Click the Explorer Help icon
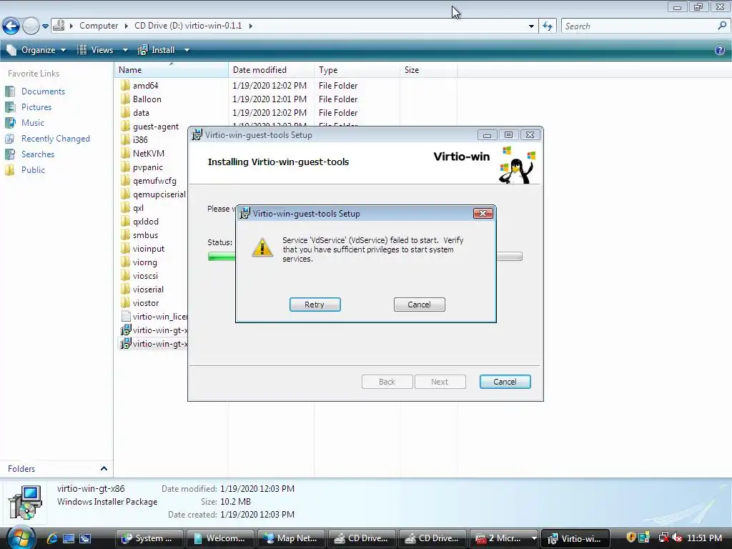The height and width of the screenshot is (549, 732). 720,50
